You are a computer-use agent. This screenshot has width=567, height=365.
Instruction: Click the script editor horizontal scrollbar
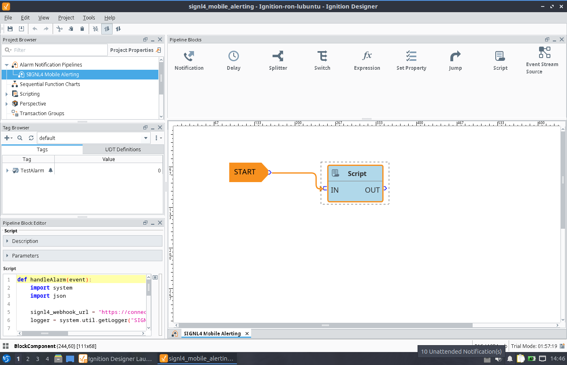(45, 333)
